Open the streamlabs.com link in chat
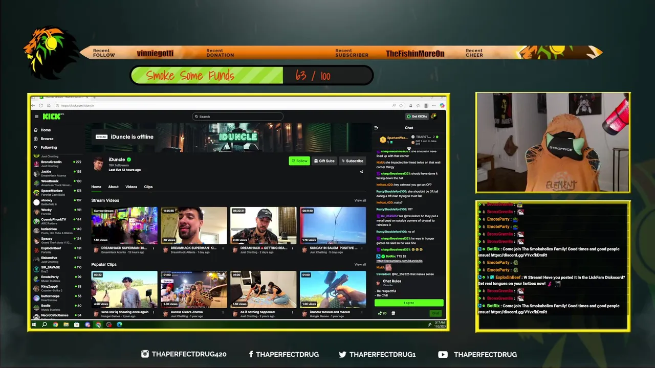The width and height of the screenshot is (655, 368). pyautogui.click(x=399, y=261)
